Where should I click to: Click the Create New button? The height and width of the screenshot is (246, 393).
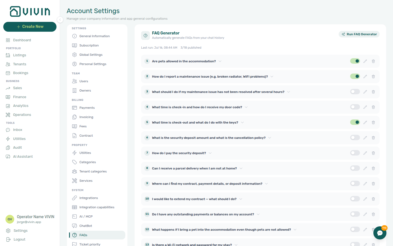pyautogui.click(x=30, y=27)
